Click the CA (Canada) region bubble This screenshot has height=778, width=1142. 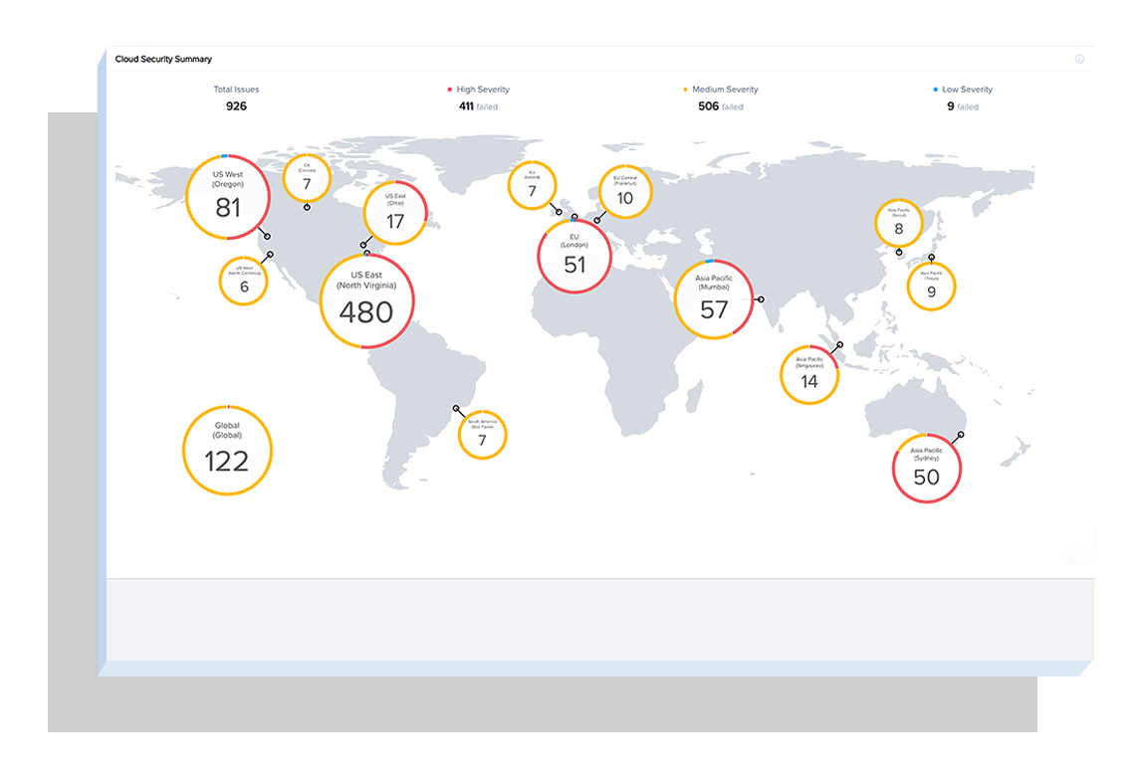pyautogui.click(x=307, y=178)
